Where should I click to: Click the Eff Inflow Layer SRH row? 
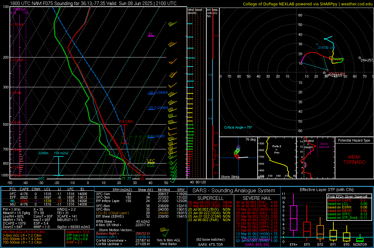pyautogui.click(x=141, y=201)
